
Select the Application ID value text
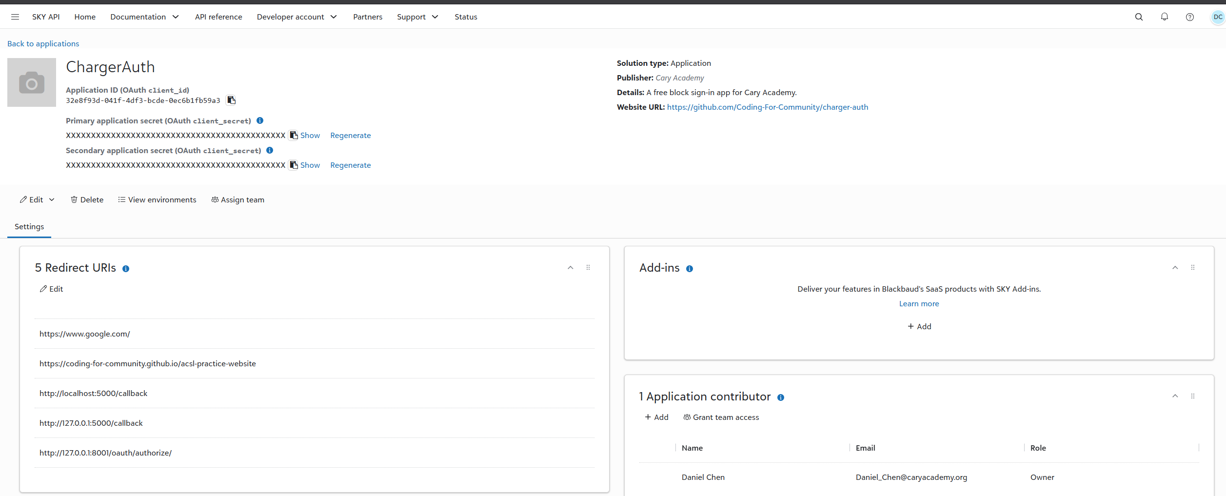coord(143,100)
